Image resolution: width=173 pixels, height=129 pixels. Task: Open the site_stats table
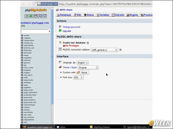pos(28,115)
